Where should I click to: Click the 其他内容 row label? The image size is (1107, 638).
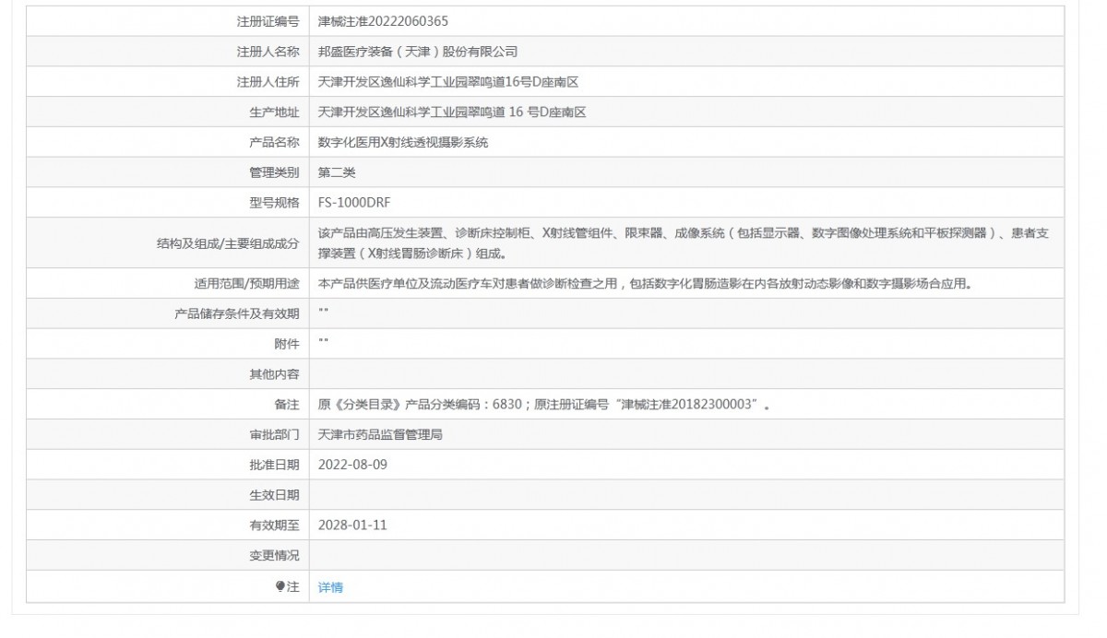coord(275,374)
